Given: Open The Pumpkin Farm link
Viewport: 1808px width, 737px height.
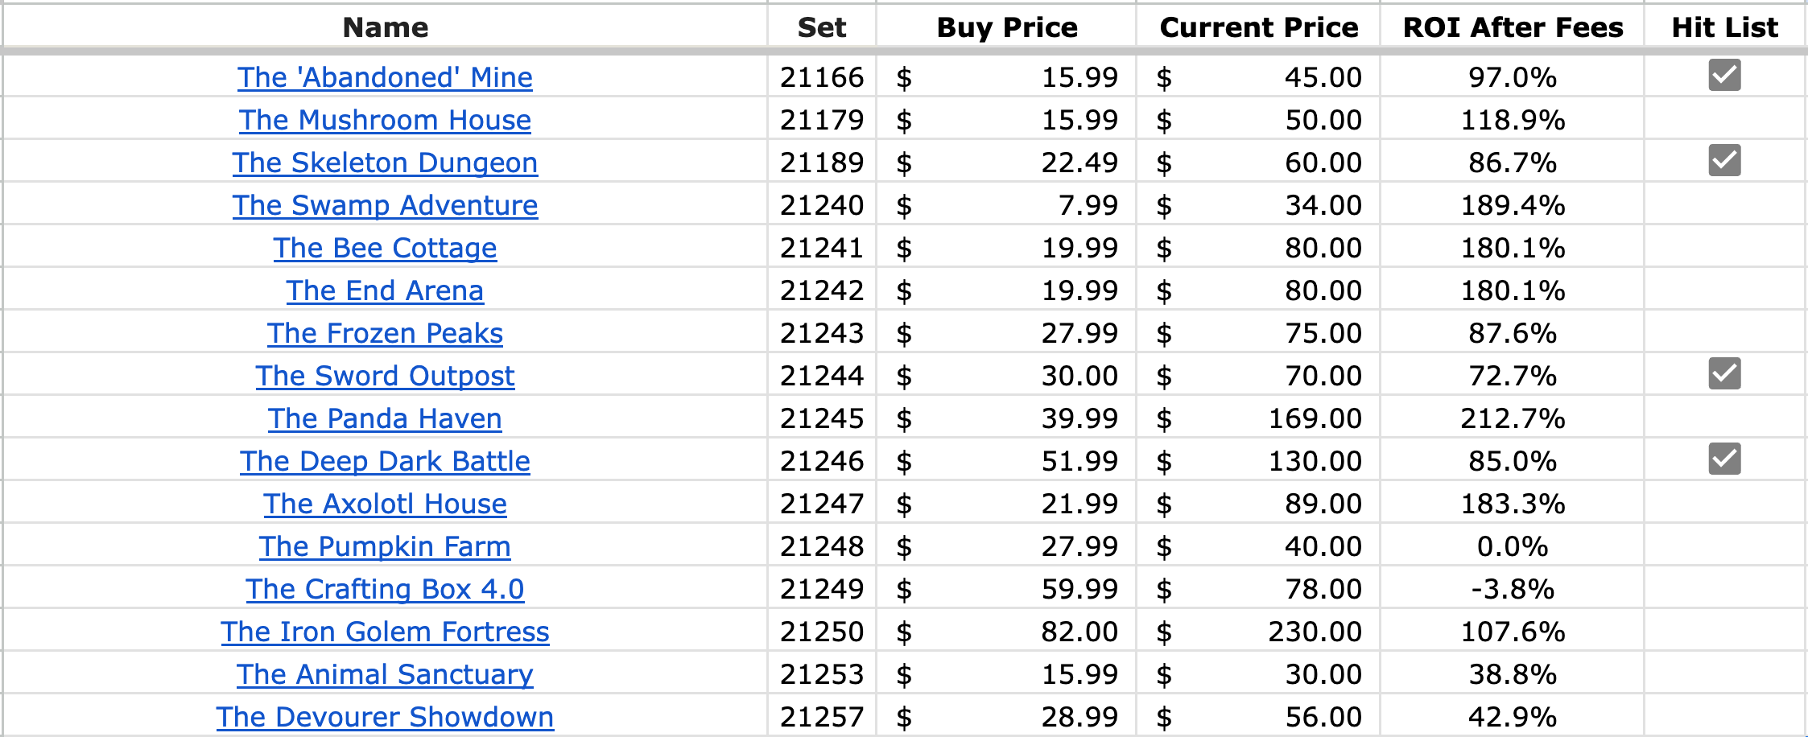Looking at the screenshot, I should 385,546.
